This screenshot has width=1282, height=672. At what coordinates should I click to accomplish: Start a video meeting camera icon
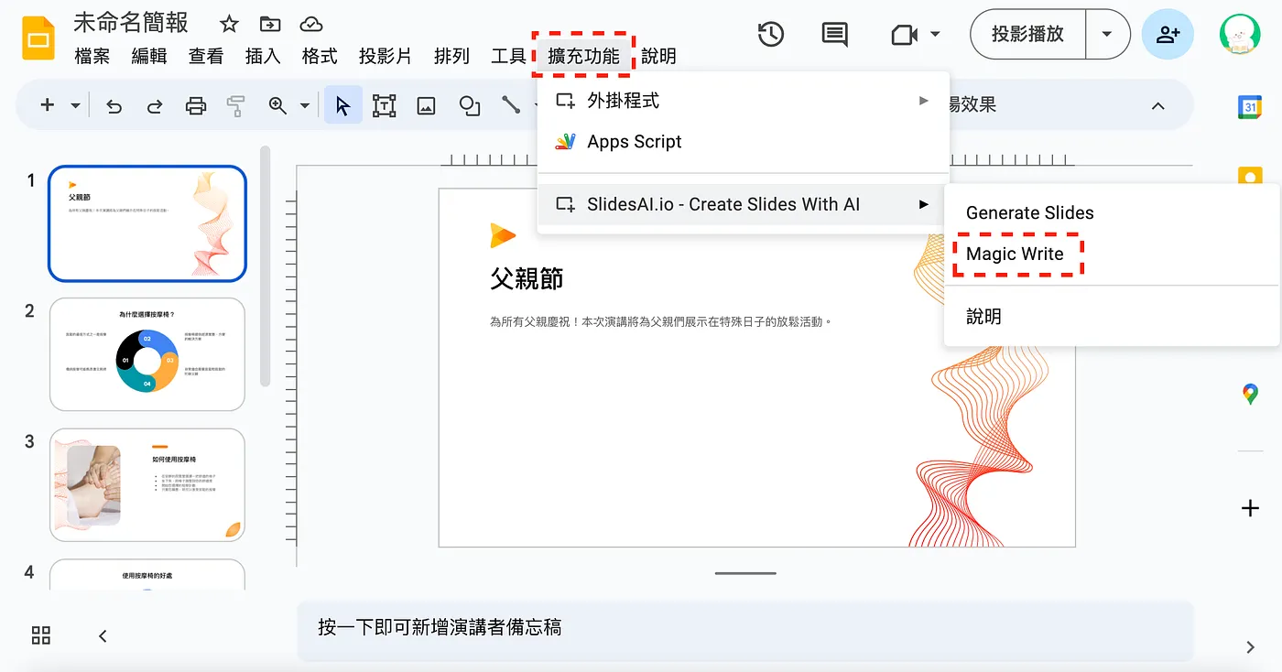click(904, 35)
